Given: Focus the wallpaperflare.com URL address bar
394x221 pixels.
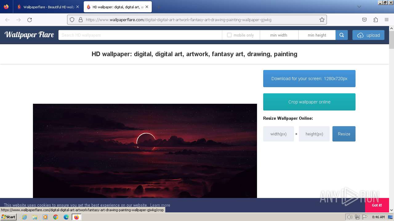Looking at the screenshot, I should [x=197, y=20].
